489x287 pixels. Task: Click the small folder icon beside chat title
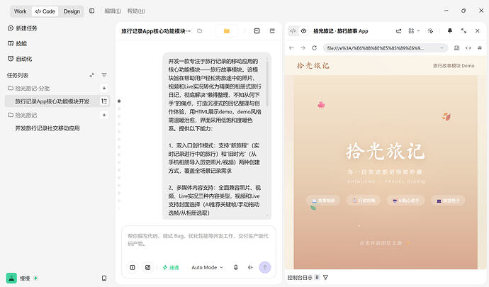click(200, 31)
